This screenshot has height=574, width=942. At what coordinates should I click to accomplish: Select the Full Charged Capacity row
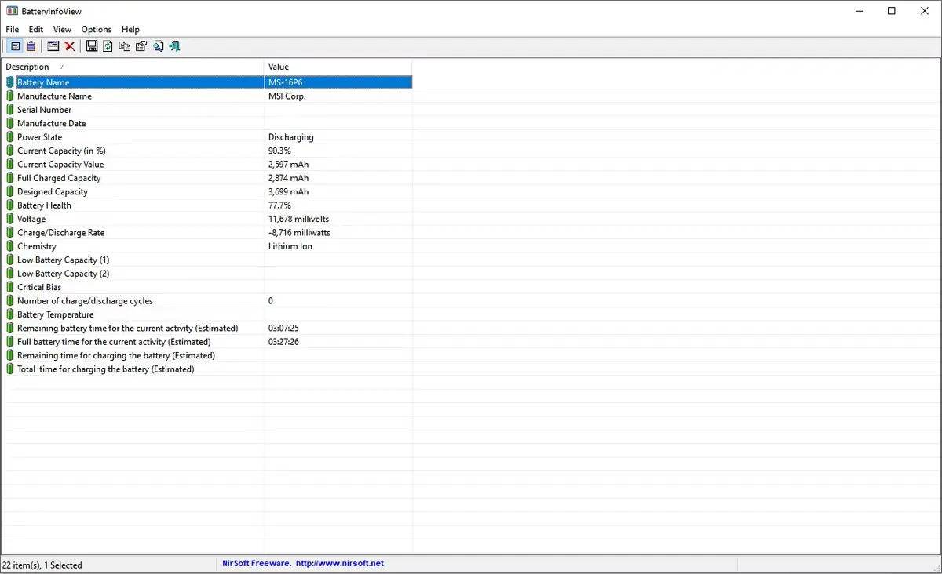click(x=207, y=178)
